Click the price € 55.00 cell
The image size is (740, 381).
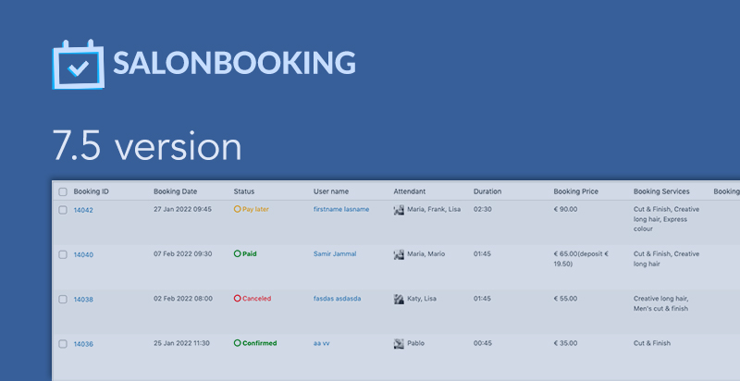[x=565, y=299]
